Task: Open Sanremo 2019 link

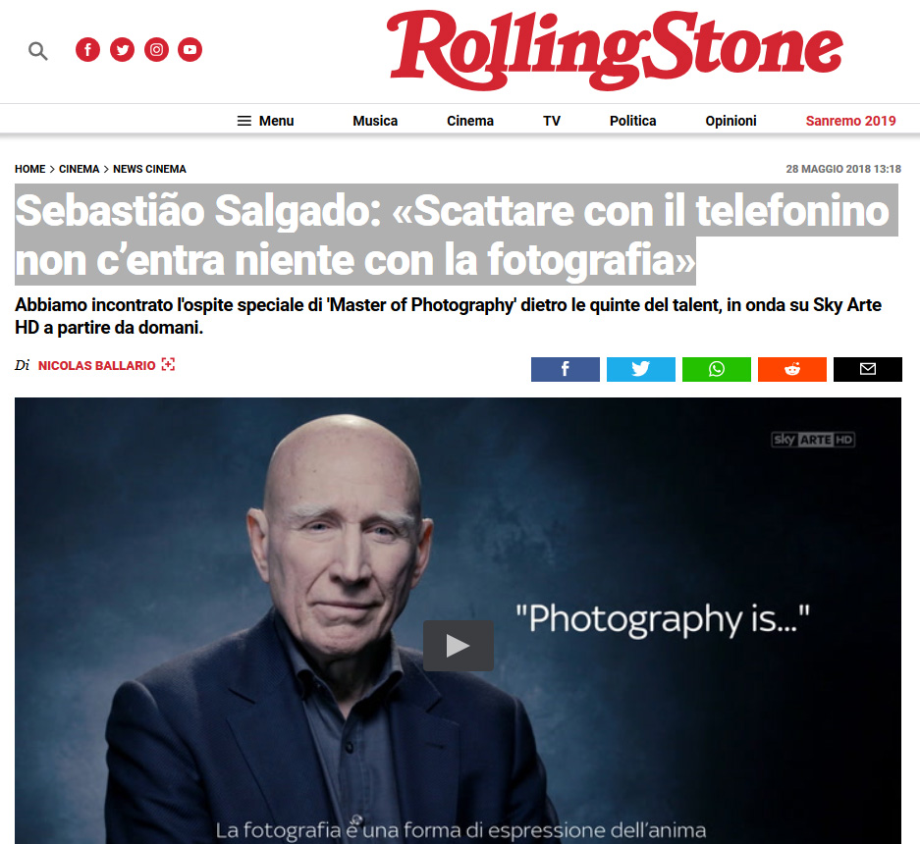Action: 850,121
